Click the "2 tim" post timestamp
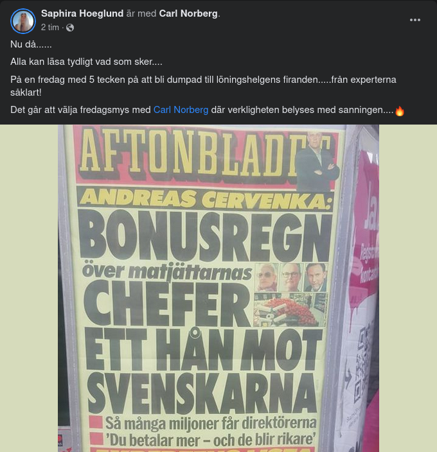 [50, 28]
